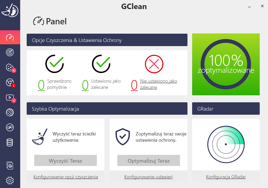The height and width of the screenshot is (188, 268).
Task: Open Konfiguracja GRadar link
Action: tap(226, 177)
